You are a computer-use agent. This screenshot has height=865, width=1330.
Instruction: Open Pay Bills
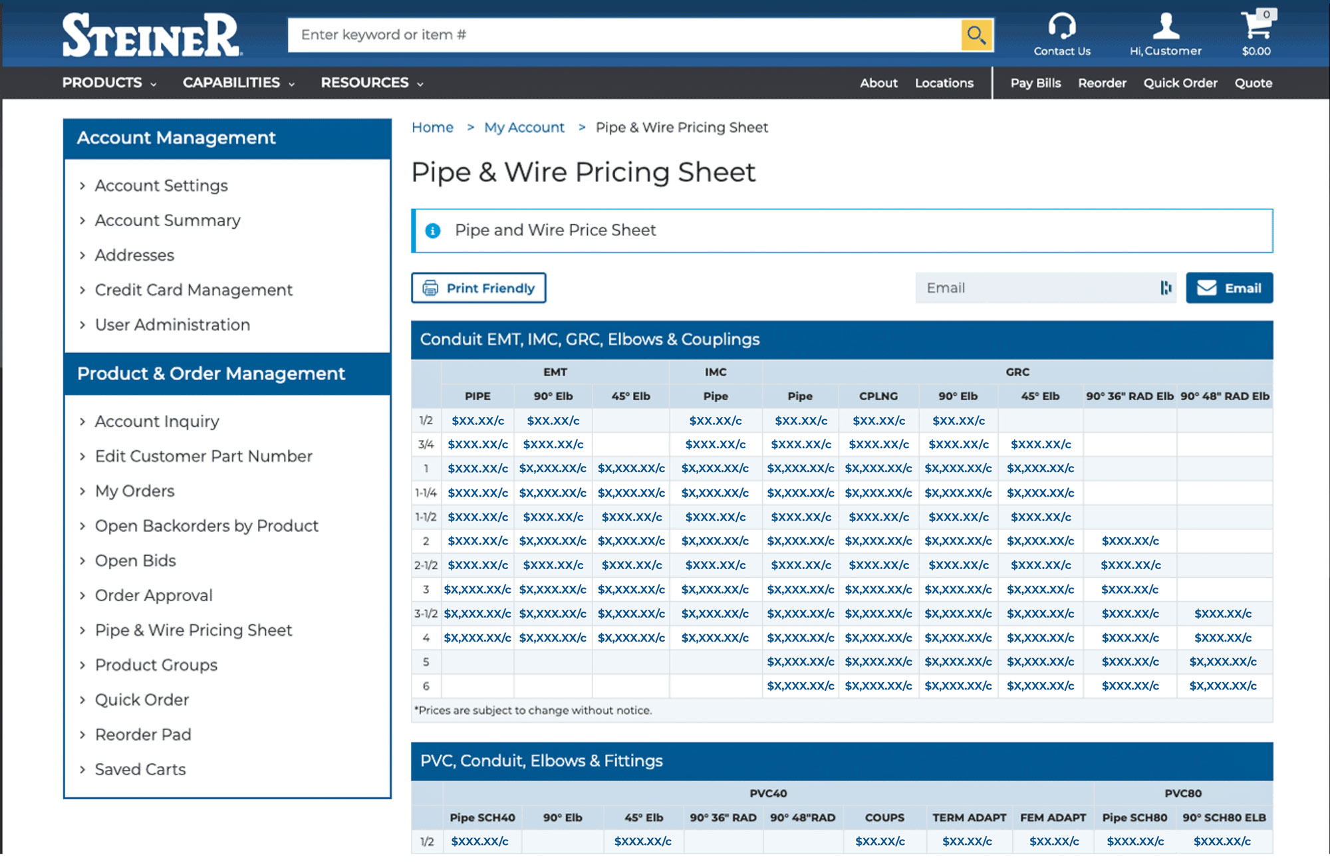coord(1035,83)
